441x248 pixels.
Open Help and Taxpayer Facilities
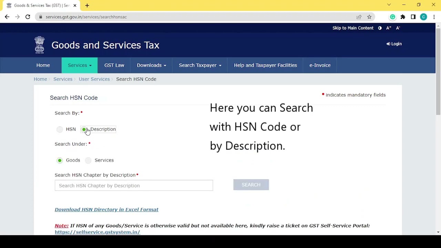tap(265, 65)
